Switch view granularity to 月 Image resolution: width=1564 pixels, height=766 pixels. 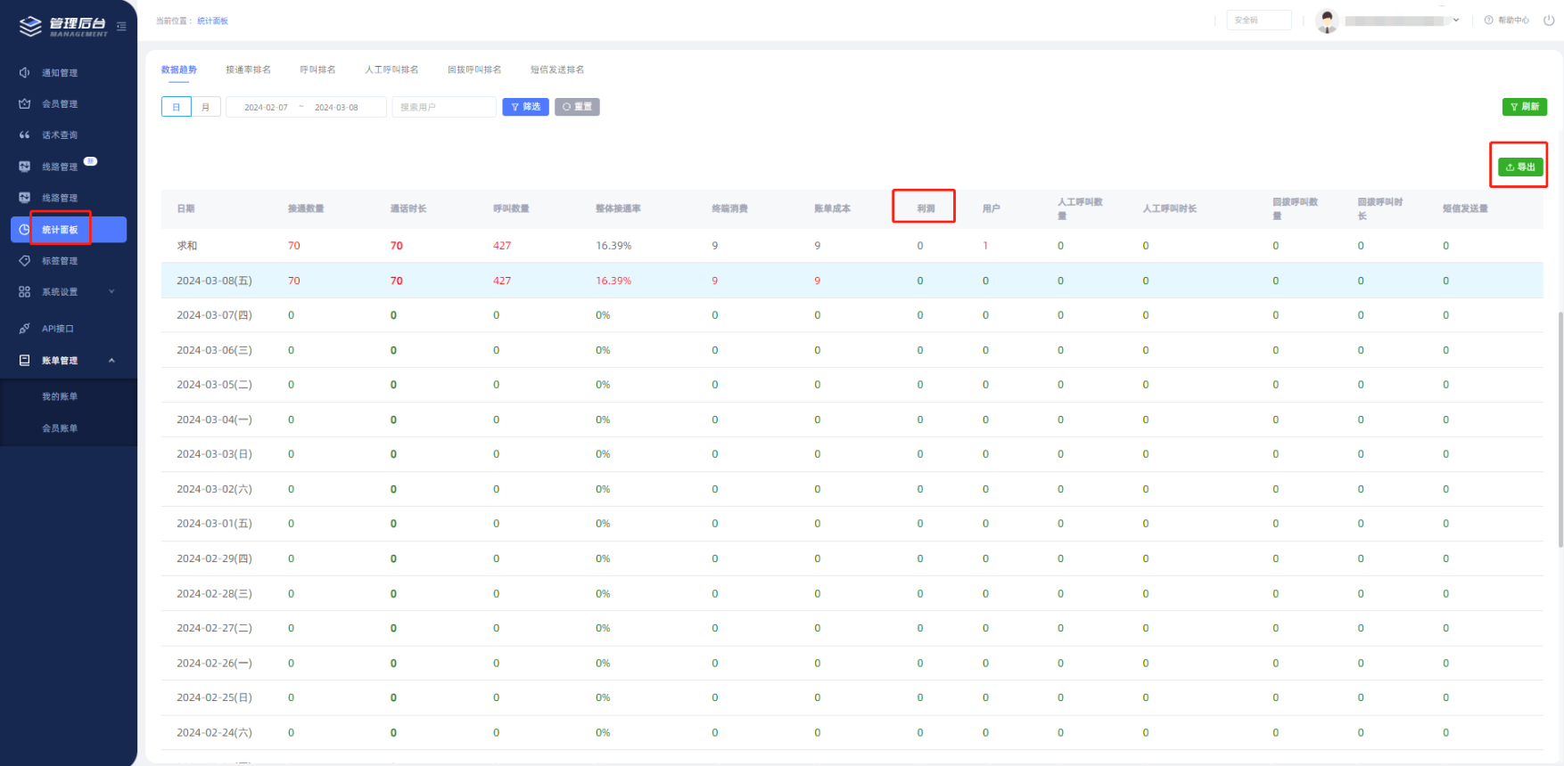pos(206,107)
